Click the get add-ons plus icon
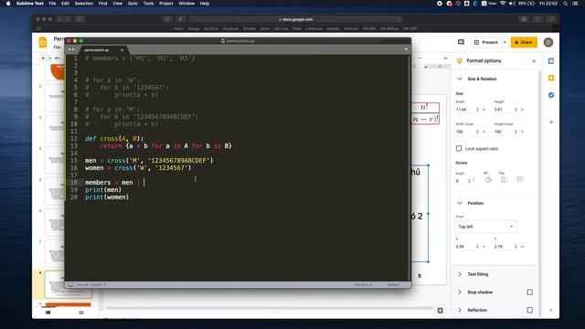This screenshot has width=585, height=329. 551,122
